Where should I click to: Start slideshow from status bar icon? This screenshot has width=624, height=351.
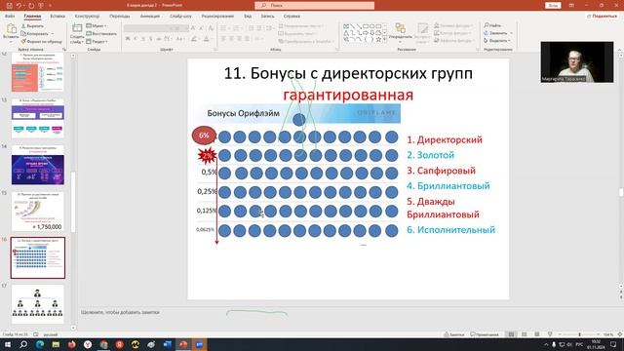coord(550,334)
